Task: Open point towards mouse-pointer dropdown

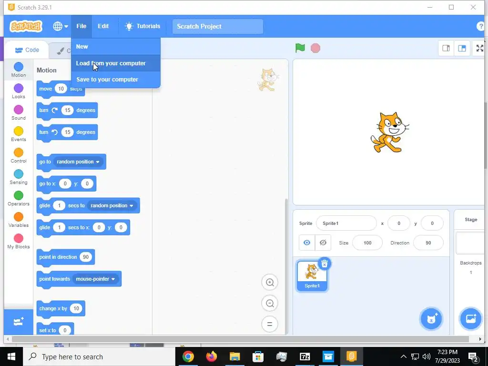Action: click(x=95, y=279)
